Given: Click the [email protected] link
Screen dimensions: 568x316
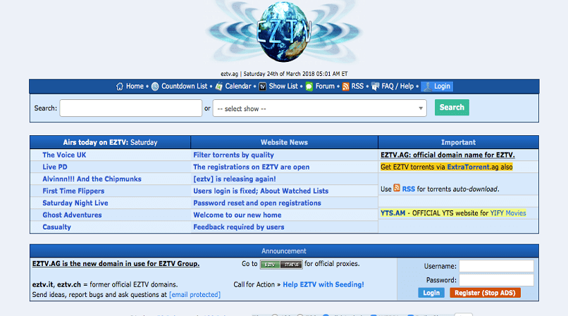Looking at the screenshot, I should [195, 295].
